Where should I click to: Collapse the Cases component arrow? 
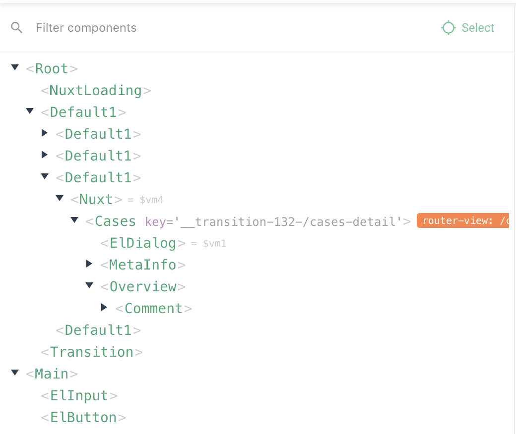74,220
